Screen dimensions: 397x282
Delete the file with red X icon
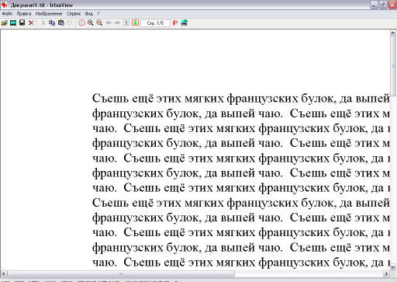pyautogui.click(x=31, y=23)
